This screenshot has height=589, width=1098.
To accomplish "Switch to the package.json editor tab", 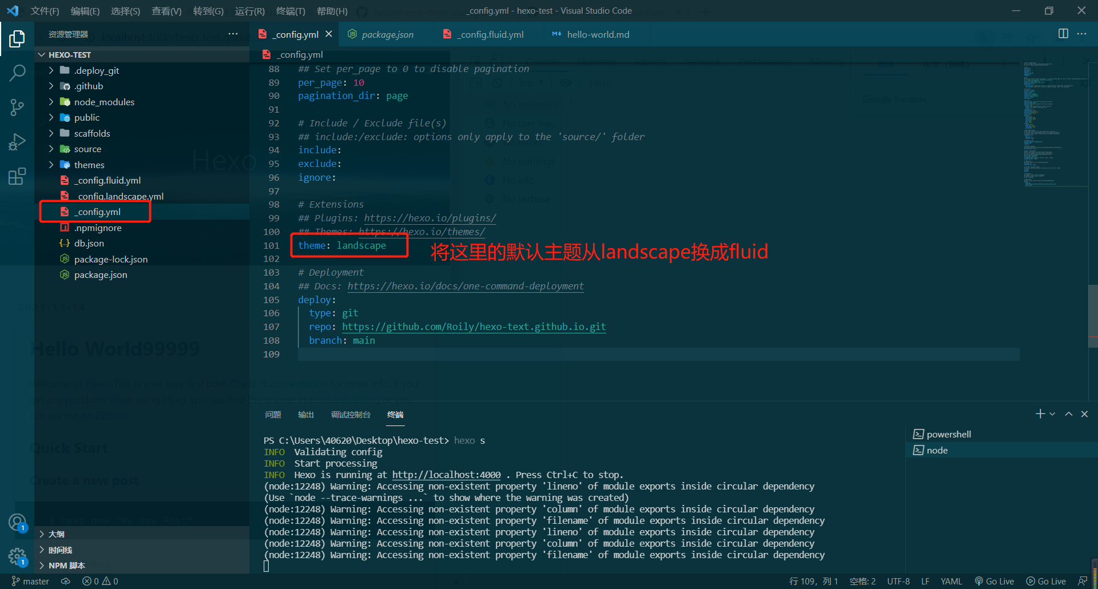I will (x=386, y=34).
